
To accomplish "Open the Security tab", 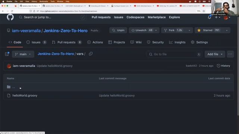I will [155, 42].
